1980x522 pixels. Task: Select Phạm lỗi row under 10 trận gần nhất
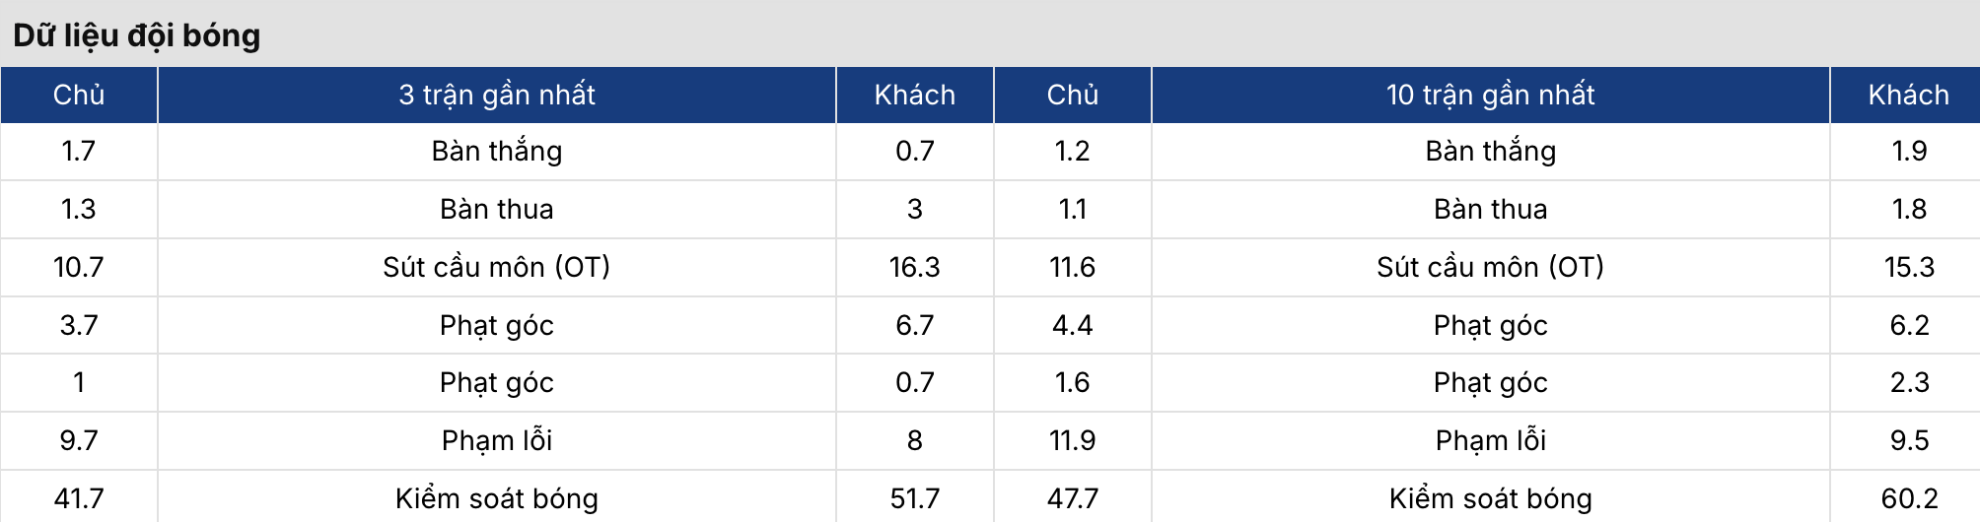click(x=1490, y=440)
